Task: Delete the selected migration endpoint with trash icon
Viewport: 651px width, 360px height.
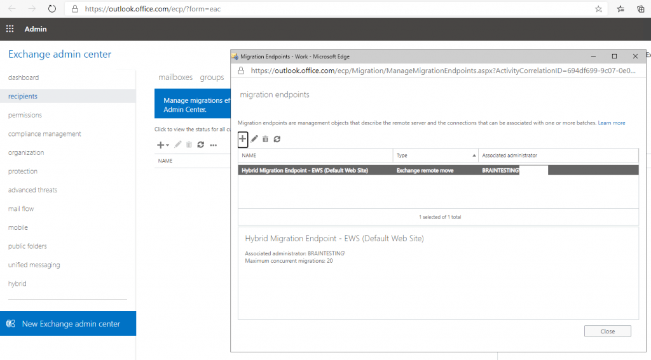Action: pos(265,139)
